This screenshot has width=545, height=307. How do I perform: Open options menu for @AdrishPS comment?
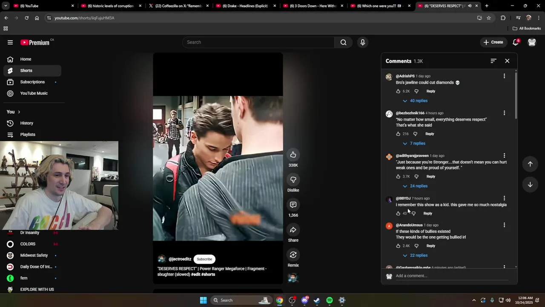click(504, 76)
